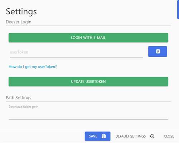Focus the userToken input field
Viewport: 179px width, 143px height.
click(x=77, y=52)
